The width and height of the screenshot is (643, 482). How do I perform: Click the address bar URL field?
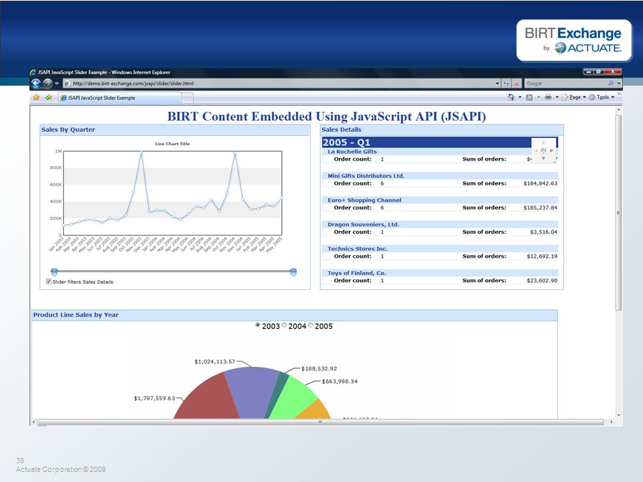click(x=282, y=83)
